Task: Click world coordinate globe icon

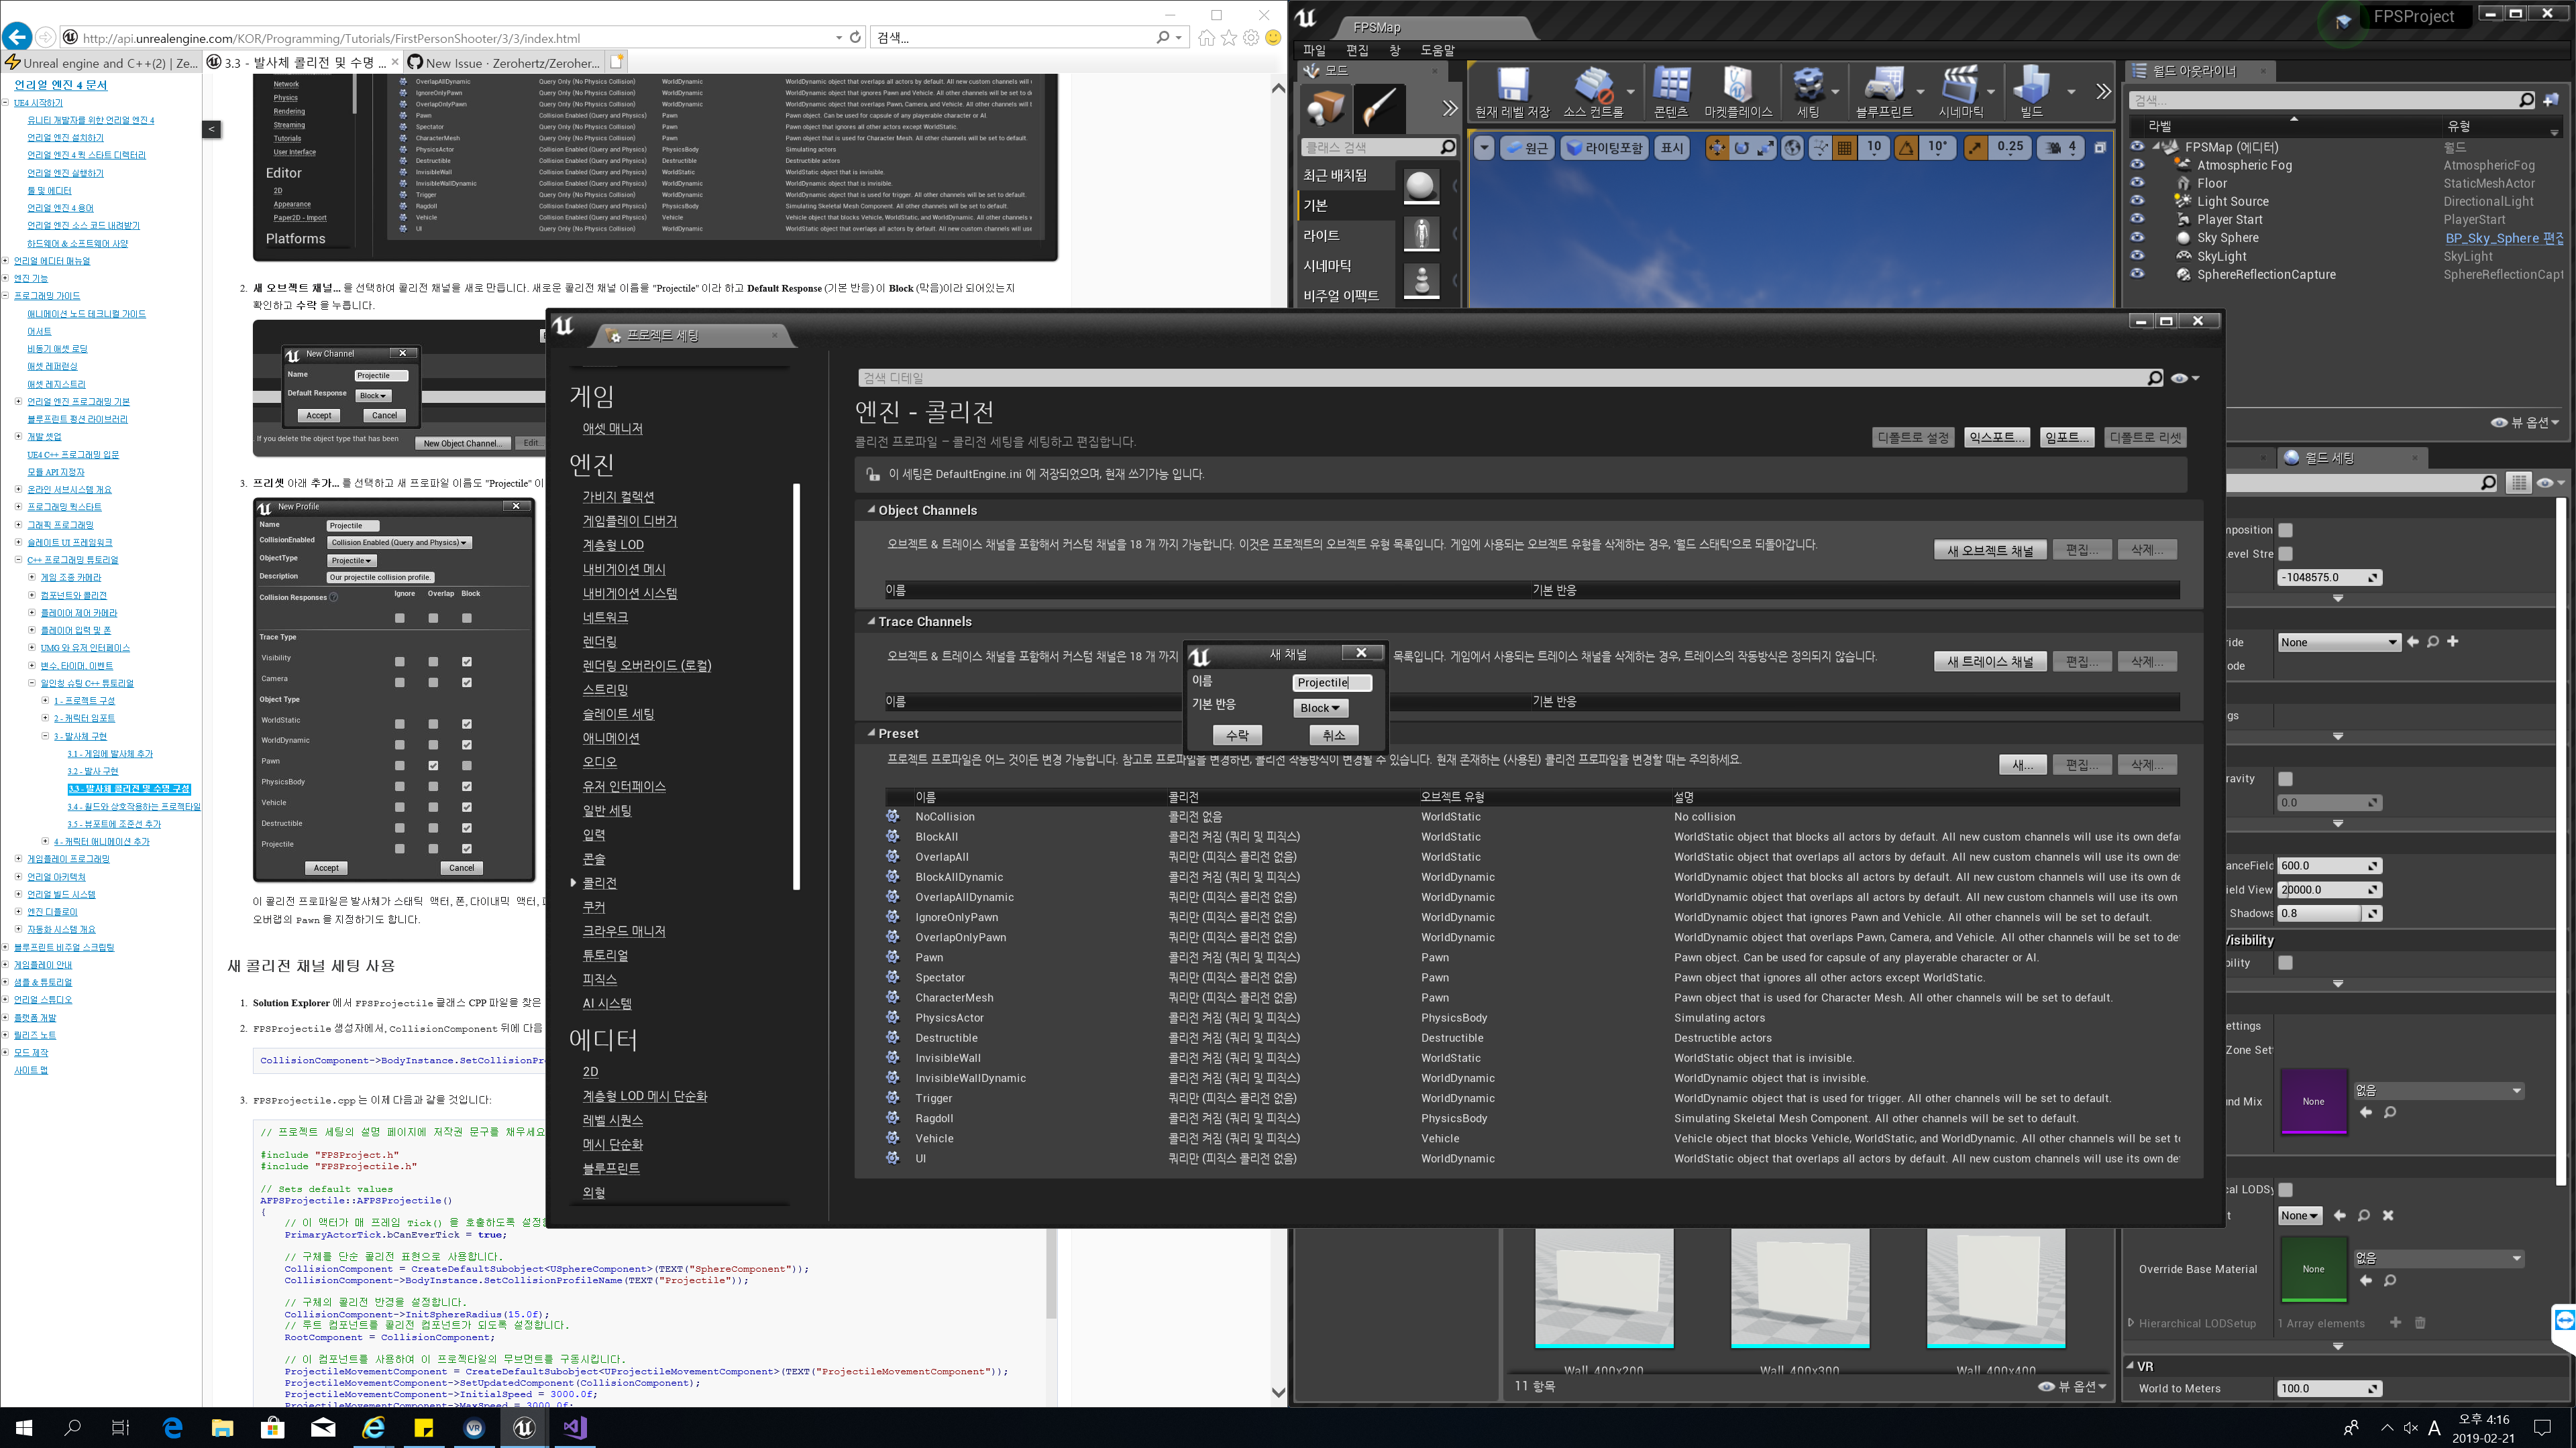Action: (1793, 148)
